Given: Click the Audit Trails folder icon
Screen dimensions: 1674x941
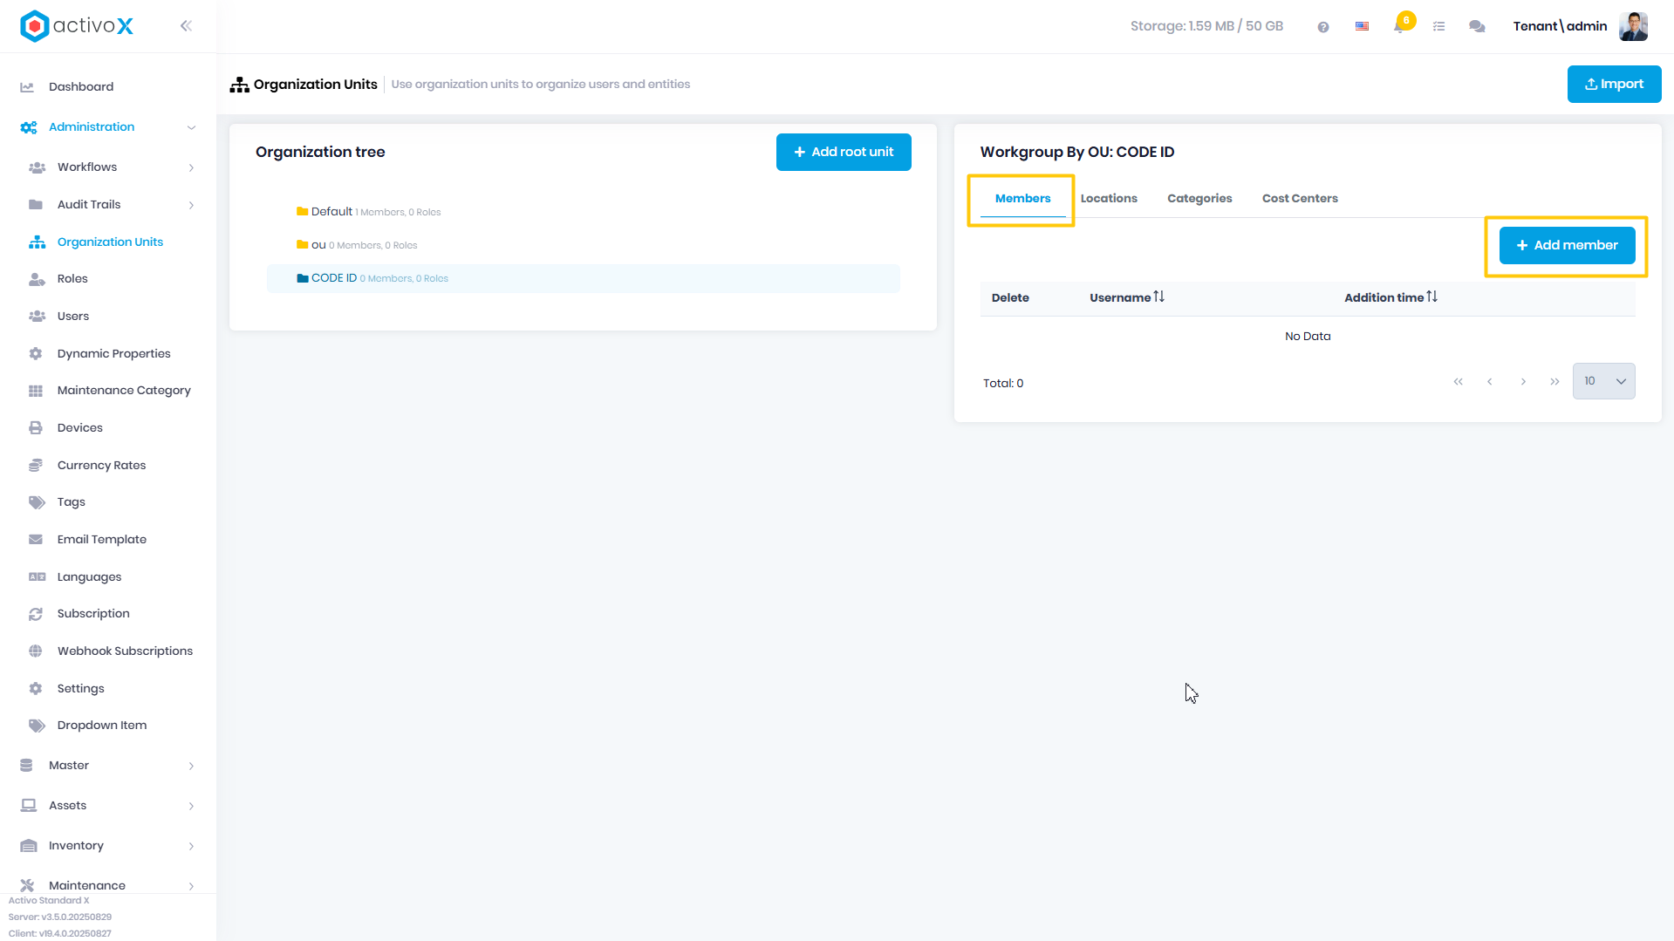Looking at the screenshot, I should click(36, 205).
